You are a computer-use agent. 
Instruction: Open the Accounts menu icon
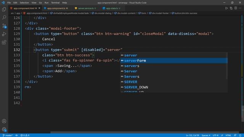pyautogui.click(x=4, y=121)
